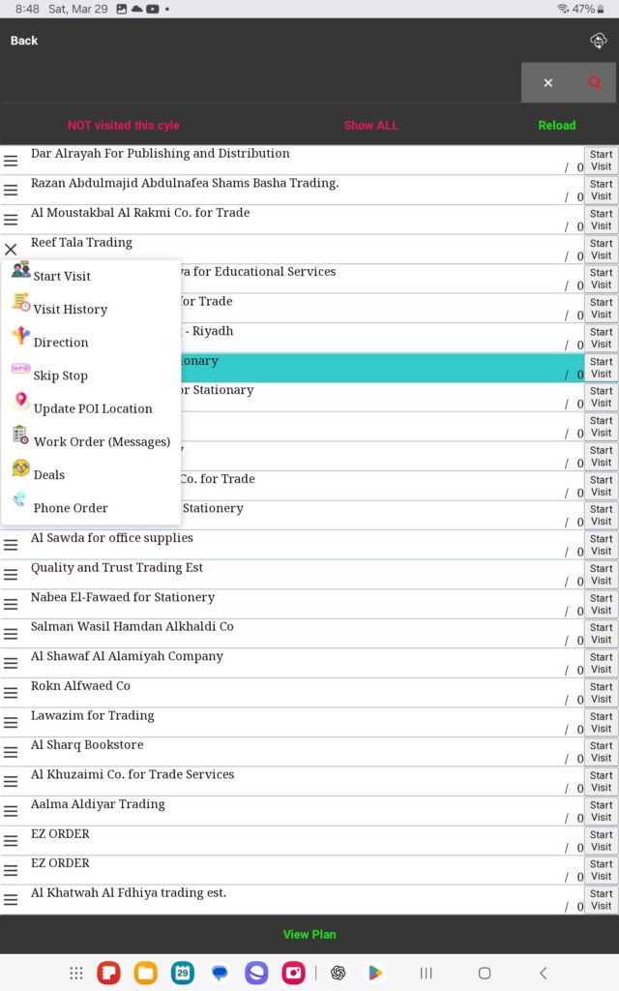Viewport: 619px width, 991px height.
Task: Tap the red search magnifier icon
Action: coord(595,83)
